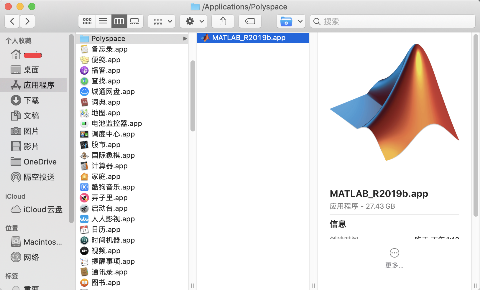Click the MATLAB logo preview image
480x290 pixels.
394,103
